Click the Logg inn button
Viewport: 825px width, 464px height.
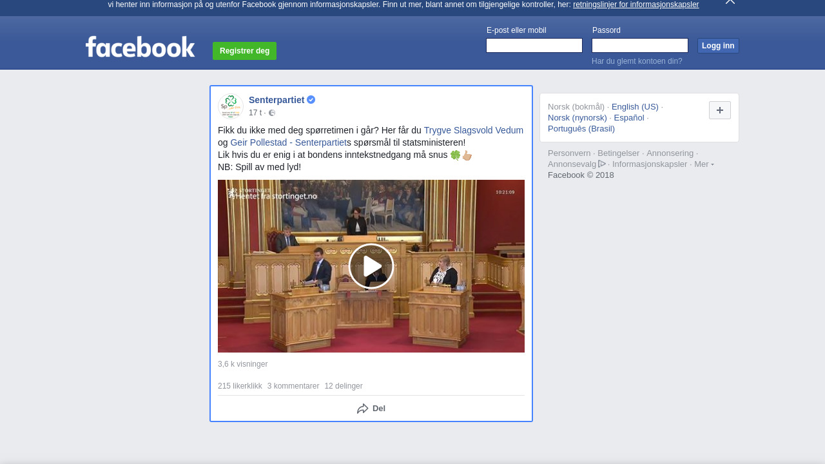[718, 46]
